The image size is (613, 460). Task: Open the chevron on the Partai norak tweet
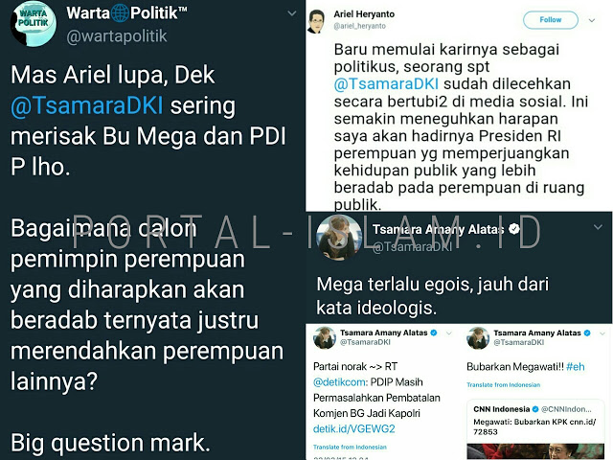coord(449,333)
